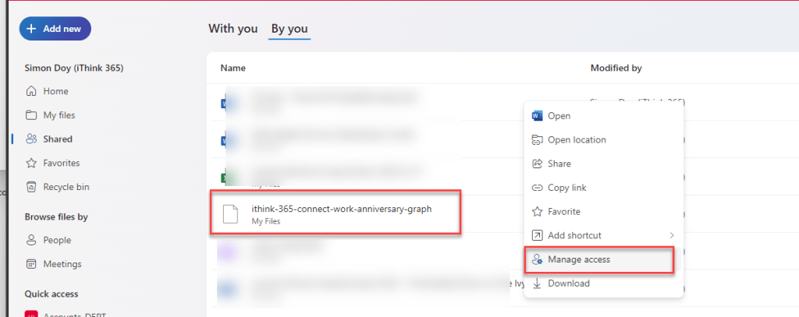Choose Copy link in the context menu
Viewport: 799px width, 317px height.
coord(566,188)
